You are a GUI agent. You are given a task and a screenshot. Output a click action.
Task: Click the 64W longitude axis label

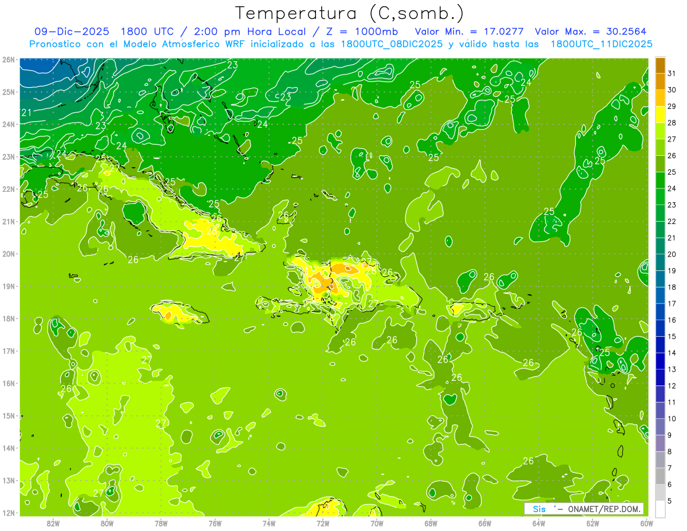[x=539, y=523]
